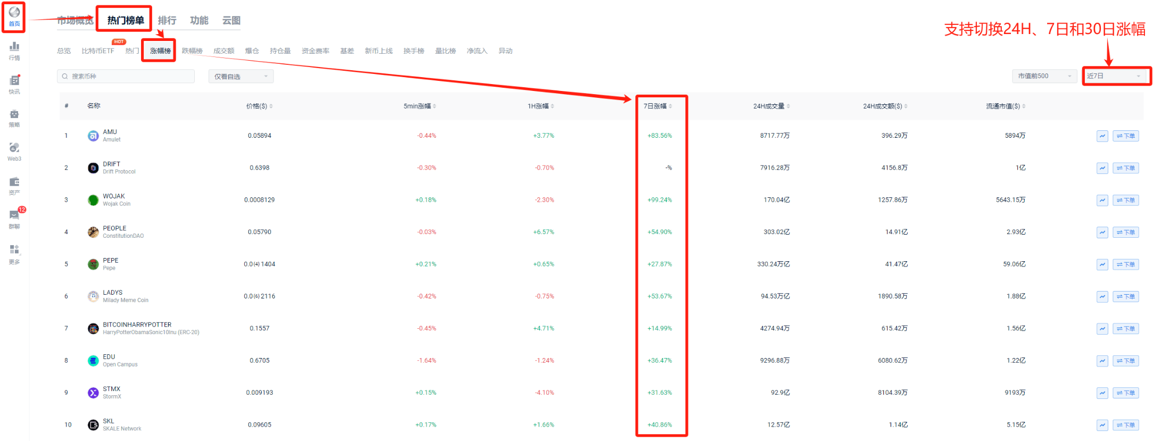Open the chart icon in the LADYS row
1170x441 pixels.
pos(1102,296)
